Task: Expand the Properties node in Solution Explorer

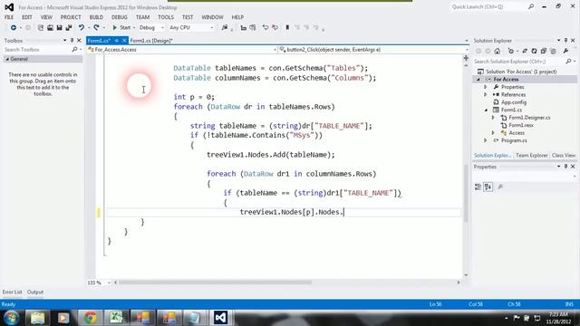Action: click(486, 87)
